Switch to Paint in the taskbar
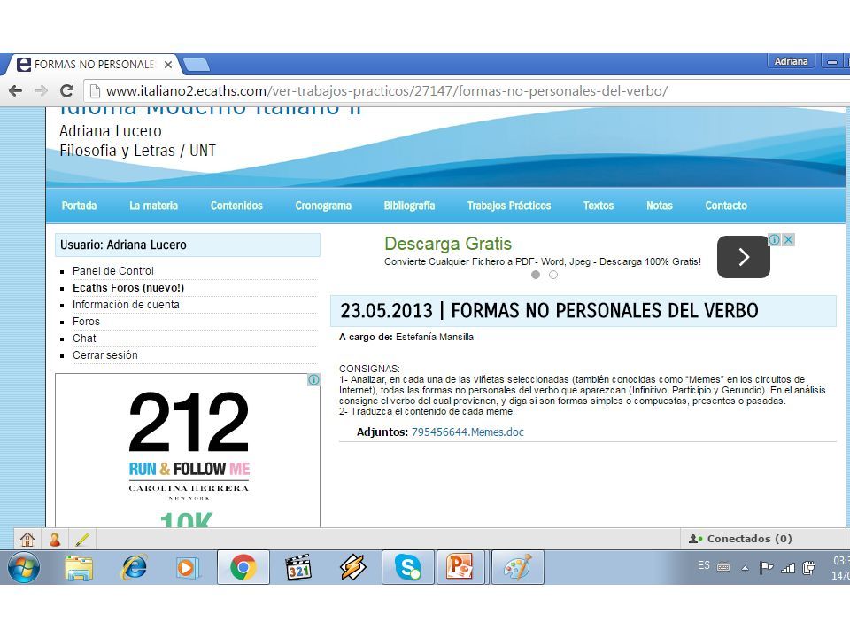Image resolution: width=850 pixels, height=638 pixels. [x=518, y=567]
